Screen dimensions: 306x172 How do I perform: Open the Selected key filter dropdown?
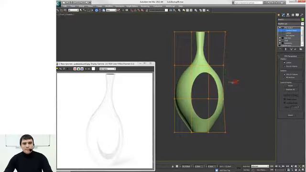260,166
